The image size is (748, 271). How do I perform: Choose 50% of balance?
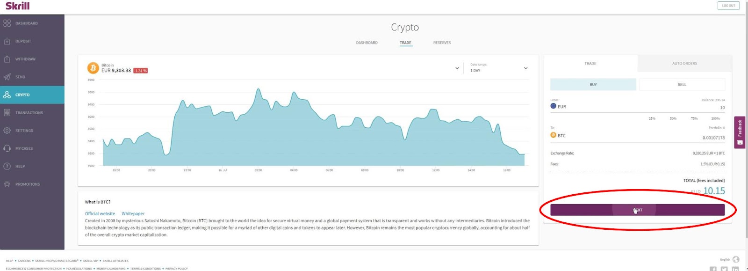[x=673, y=118]
